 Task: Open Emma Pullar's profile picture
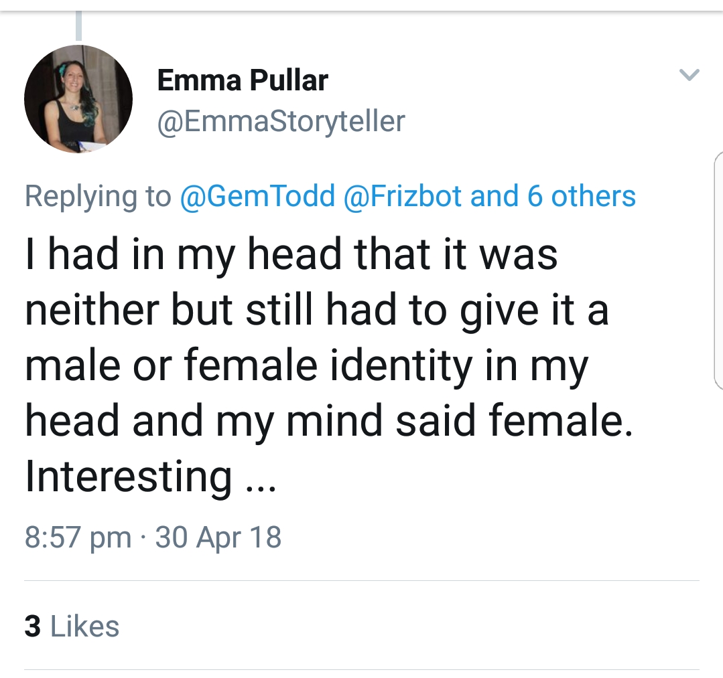[x=78, y=99]
